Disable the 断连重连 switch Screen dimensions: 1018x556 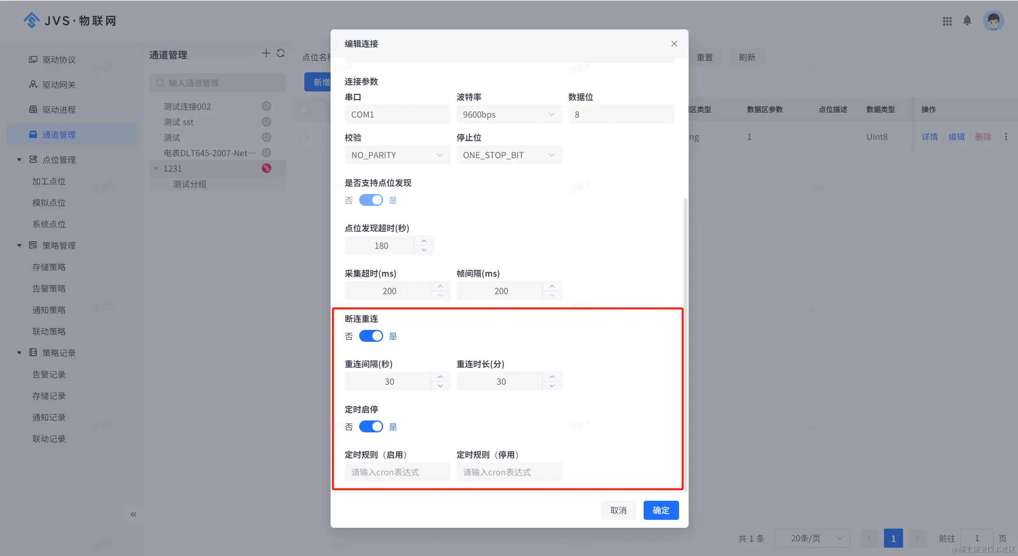click(371, 336)
